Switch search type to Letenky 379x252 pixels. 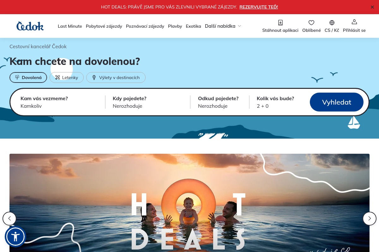[67, 77]
